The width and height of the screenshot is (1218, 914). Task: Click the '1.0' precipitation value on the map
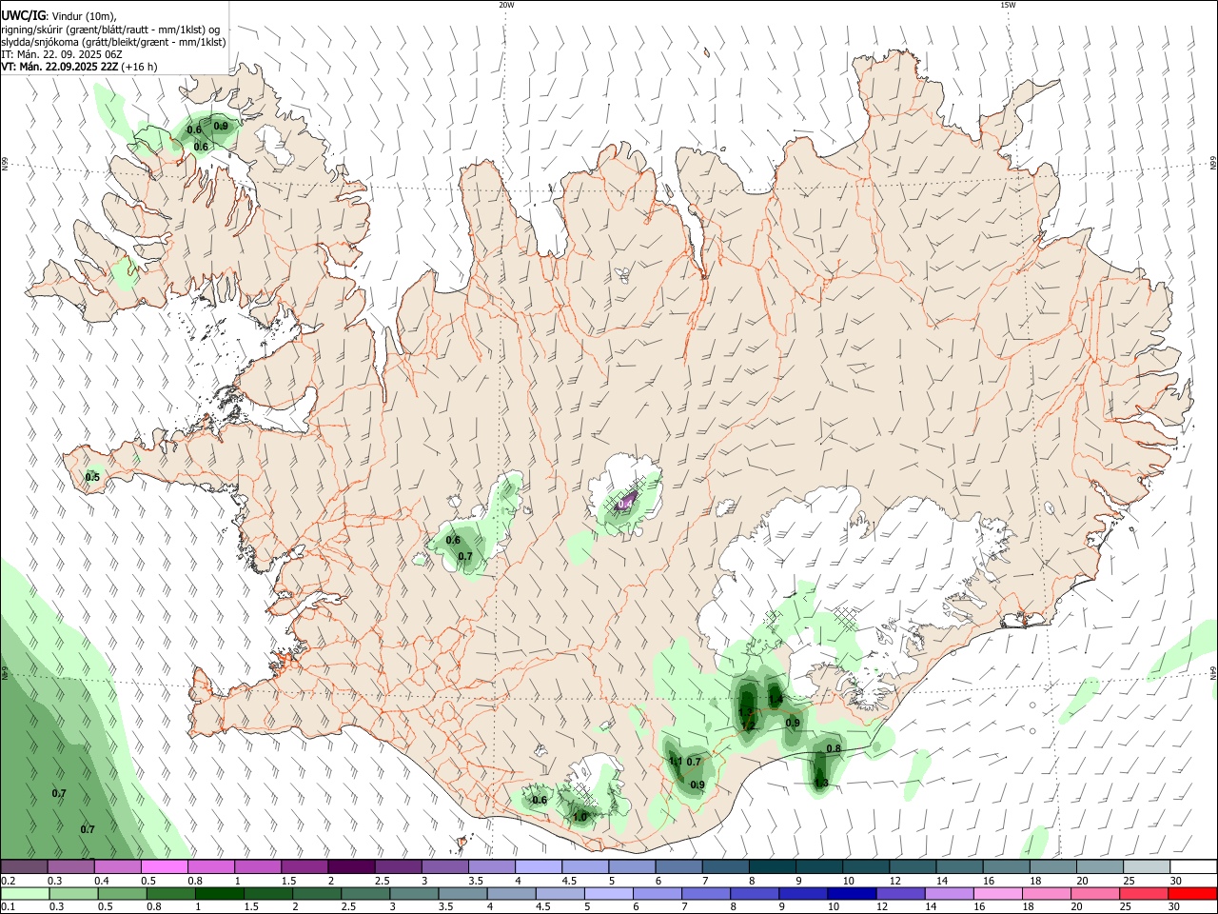[580, 816]
